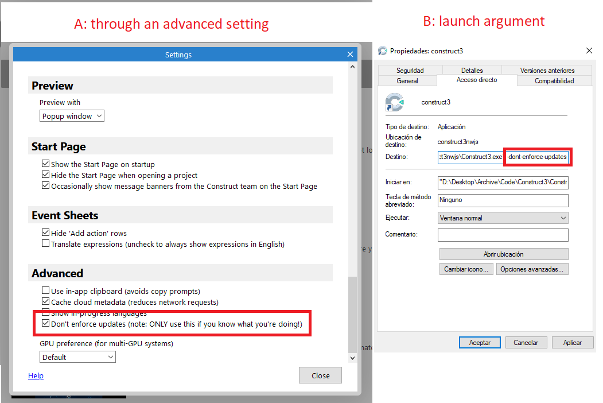This screenshot has height=403, width=603.
Task: Click into the empty Comentario field
Action: coord(503,235)
